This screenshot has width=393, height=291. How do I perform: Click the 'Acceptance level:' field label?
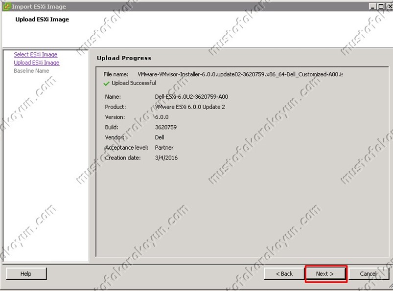point(127,148)
